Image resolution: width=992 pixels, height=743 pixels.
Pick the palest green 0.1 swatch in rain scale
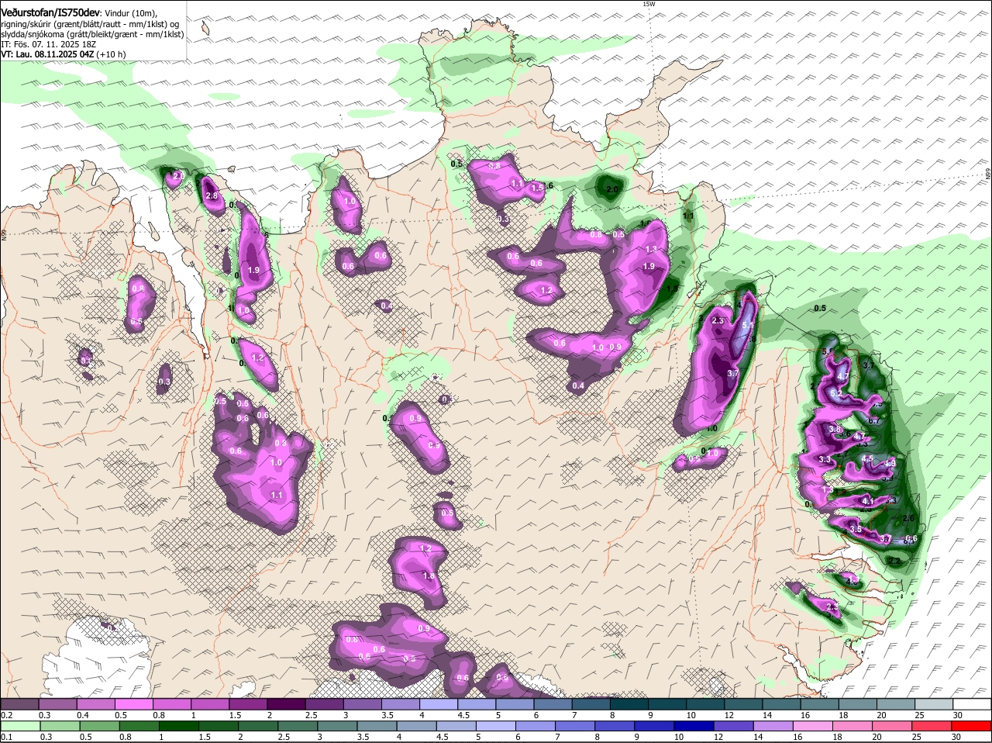[19, 727]
